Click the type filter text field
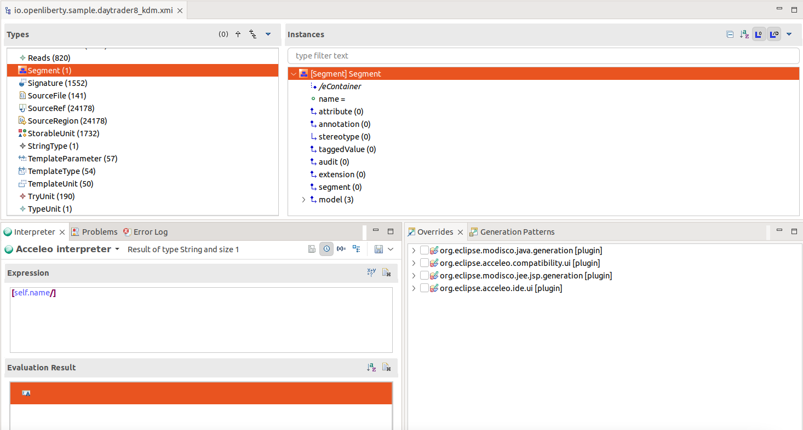The width and height of the screenshot is (803, 430). pyautogui.click(x=542, y=56)
